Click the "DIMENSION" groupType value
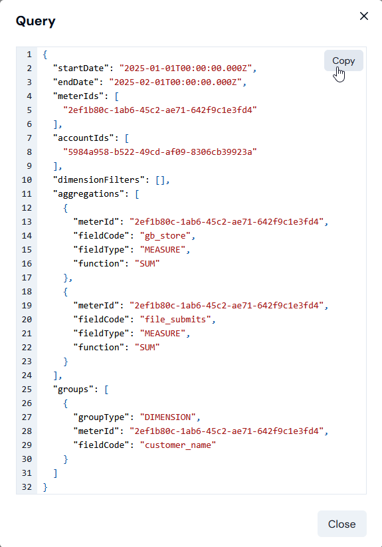Image resolution: width=382 pixels, height=547 pixels. click(x=167, y=417)
